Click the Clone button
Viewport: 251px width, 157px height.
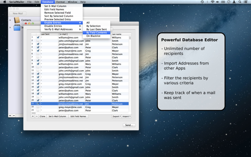[x=42, y=116]
